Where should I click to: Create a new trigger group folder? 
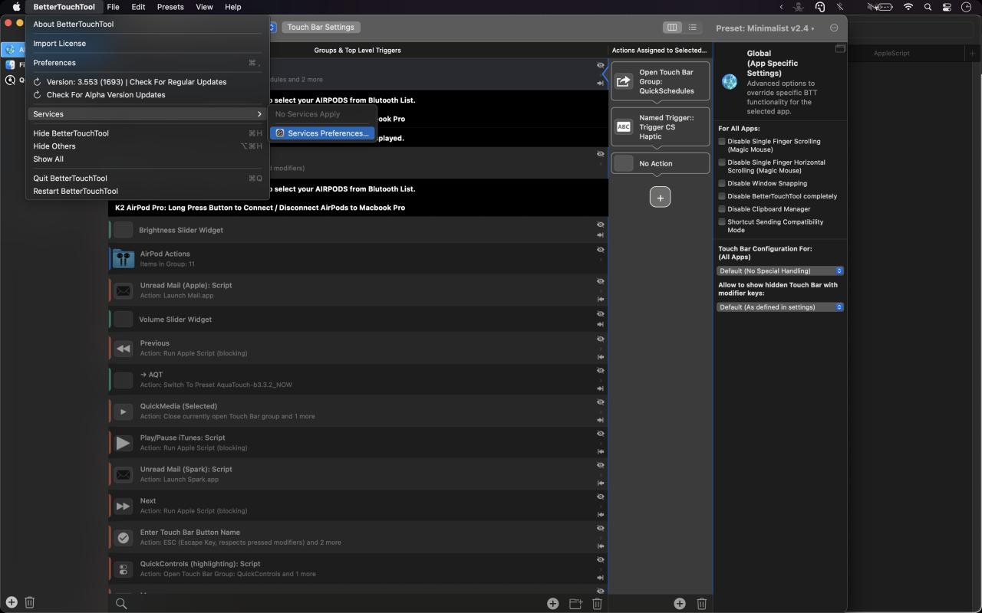(575, 604)
